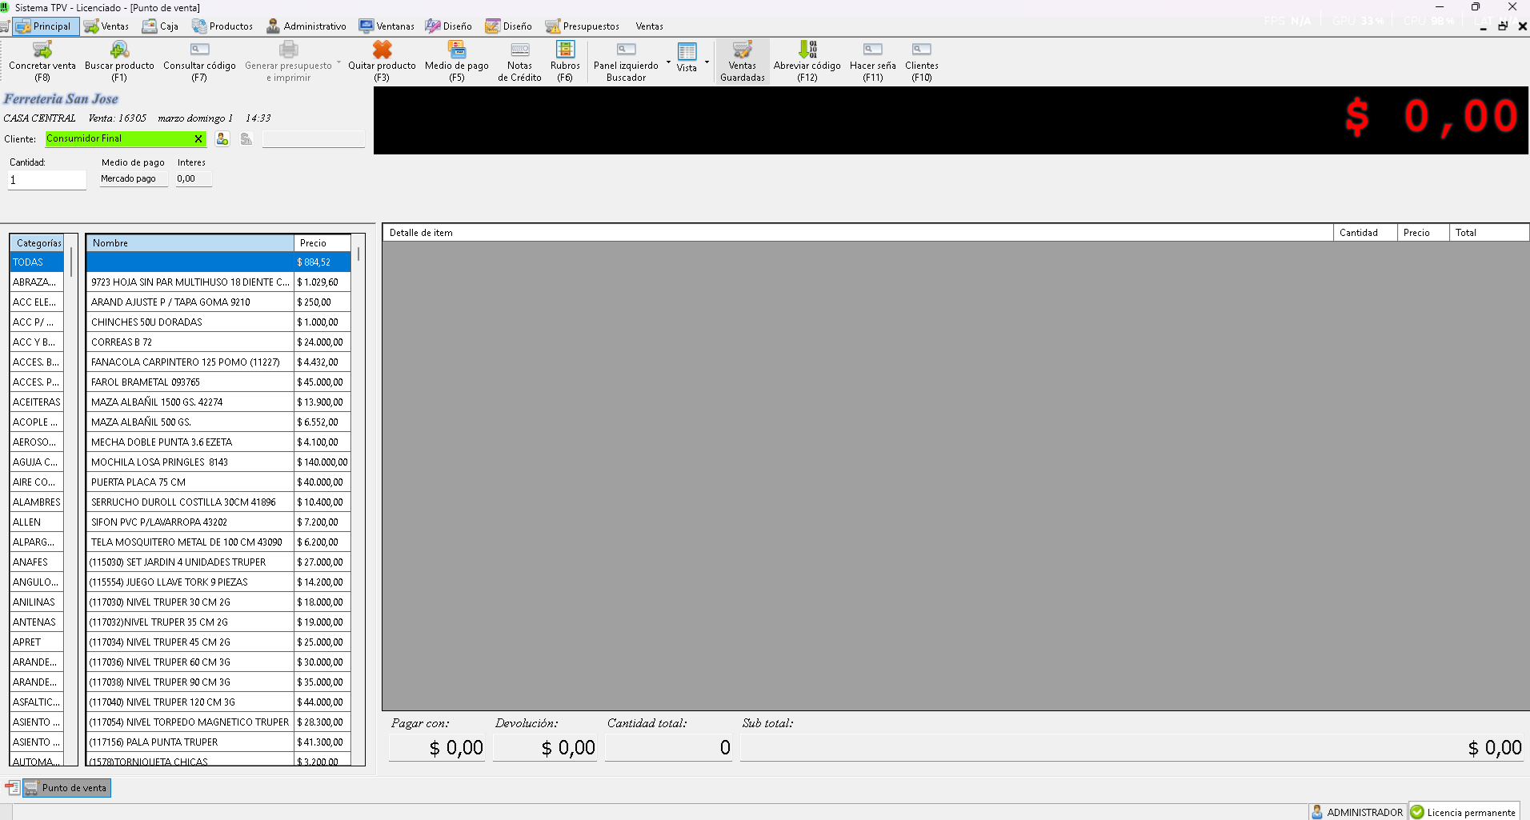The width and height of the screenshot is (1530, 820).
Task: Clear Consumidor Final with the X button
Action: point(198,139)
